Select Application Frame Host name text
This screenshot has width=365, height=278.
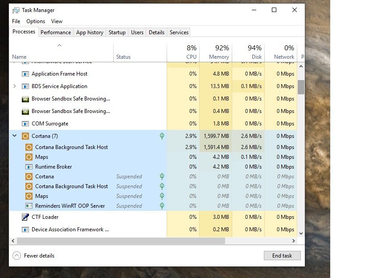pyautogui.click(x=60, y=74)
